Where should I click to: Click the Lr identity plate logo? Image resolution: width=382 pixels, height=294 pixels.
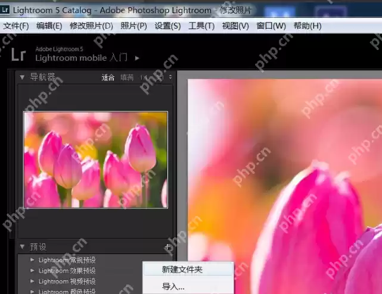[x=18, y=54]
